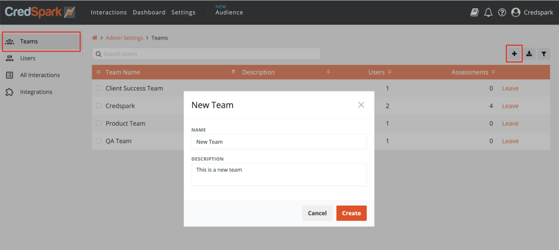Click the Credspark team name
The width and height of the screenshot is (559, 250).
(120, 106)
